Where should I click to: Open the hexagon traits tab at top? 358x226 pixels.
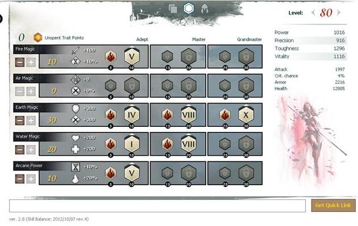189,8
